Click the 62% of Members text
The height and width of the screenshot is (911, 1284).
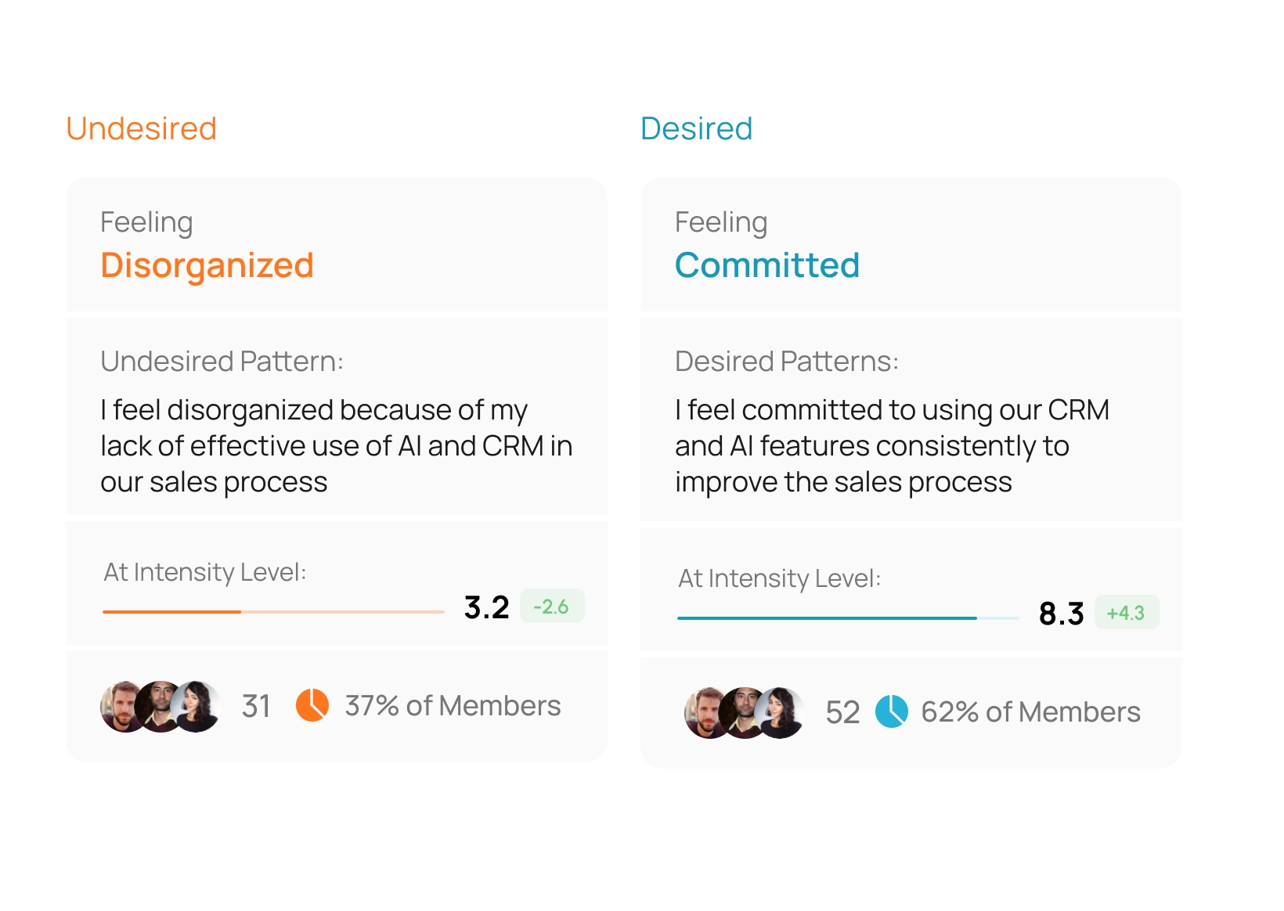pyautogui.click(x=1030, y=712)
